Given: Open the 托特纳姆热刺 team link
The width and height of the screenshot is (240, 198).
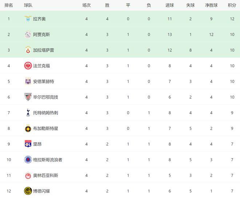Looking at the screenshot, I should coord(45,113).
